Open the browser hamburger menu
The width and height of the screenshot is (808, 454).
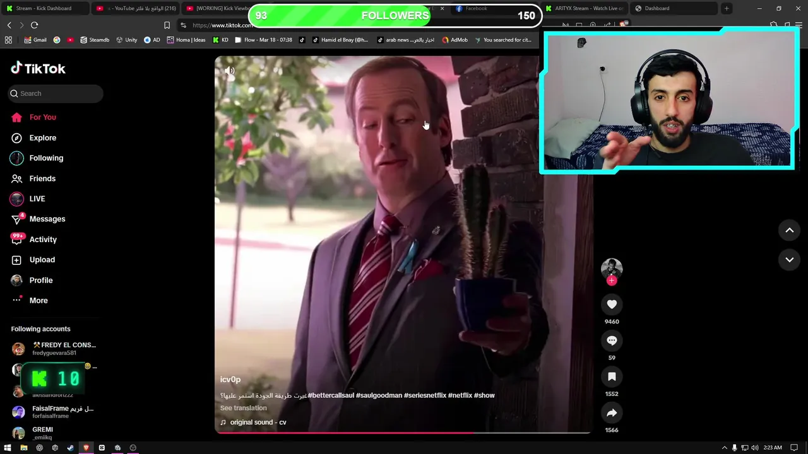(799, 25)
